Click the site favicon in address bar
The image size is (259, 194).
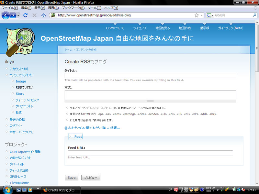coord(53,15)
